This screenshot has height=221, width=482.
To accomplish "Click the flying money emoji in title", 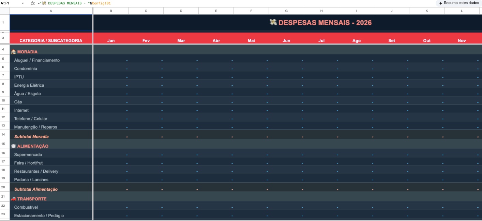I will (x=273, y=22).
